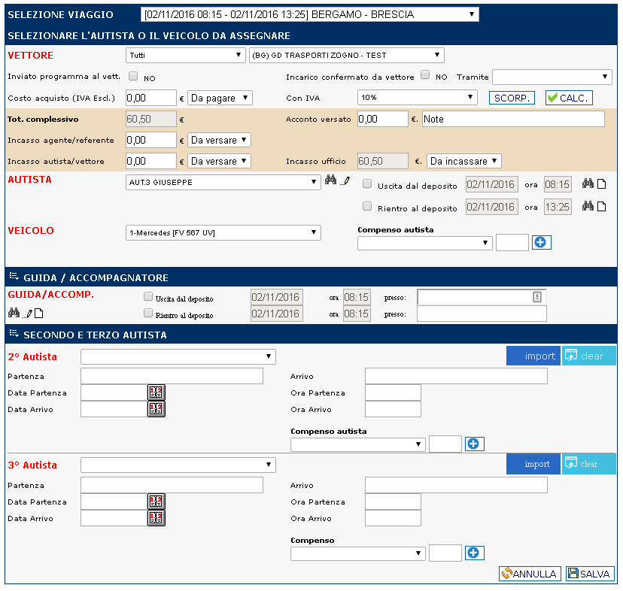Screen dimensions: 623x591
Task: Open calendar picker for 3° Autista Data Arrivo
Action: (x=156, y=517)
